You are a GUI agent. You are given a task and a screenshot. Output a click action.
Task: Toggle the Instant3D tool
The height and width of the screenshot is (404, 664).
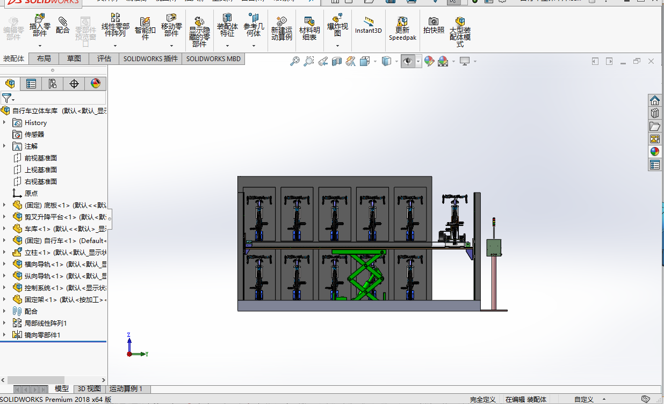(x=369, y=25)
